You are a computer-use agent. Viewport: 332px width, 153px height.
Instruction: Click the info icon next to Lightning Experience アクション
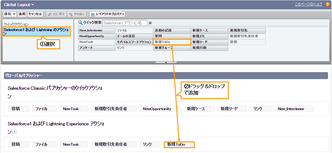pyautogui.click(x=14, y=131)
